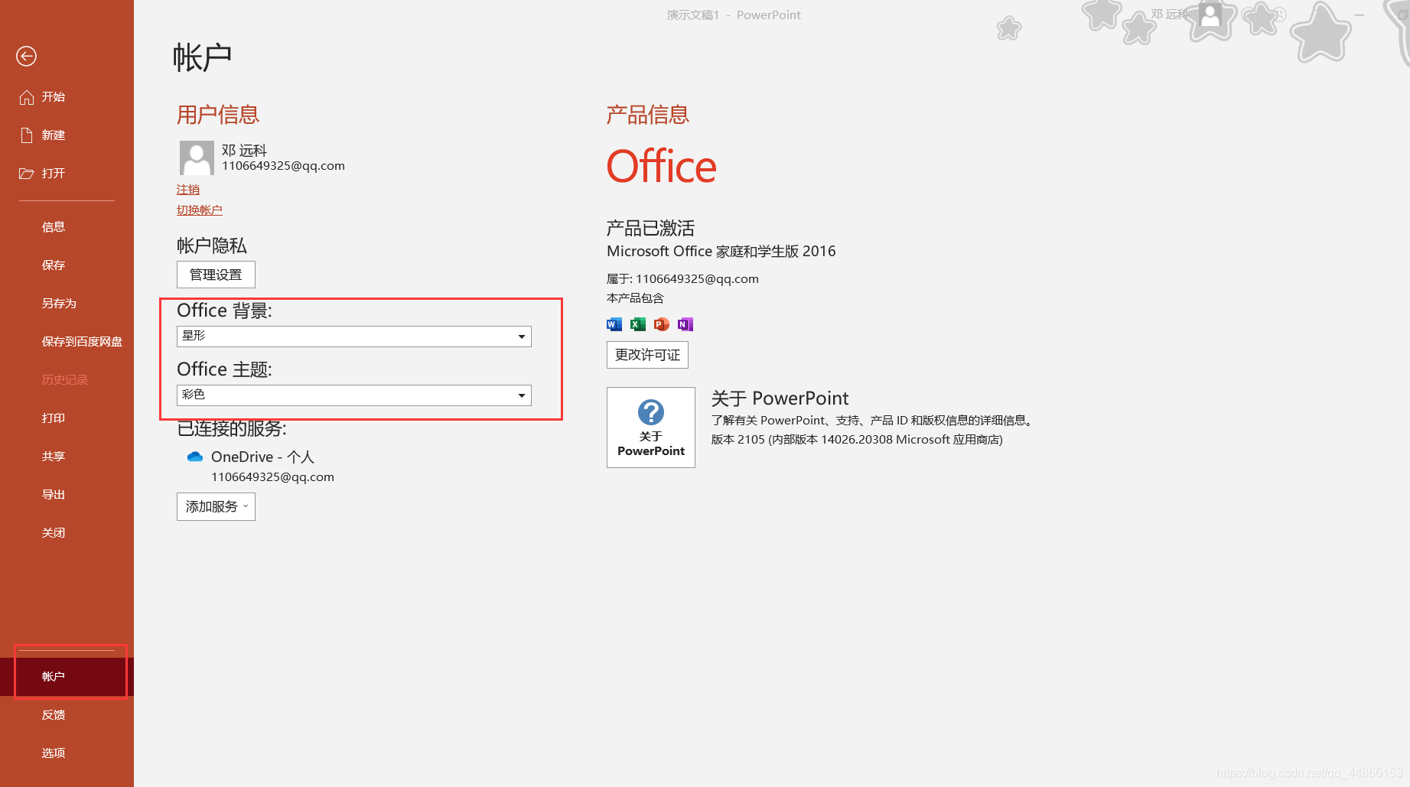Click the back arrow to leave Backstage
Screen dimensions: 1410x787
point(26,56)
